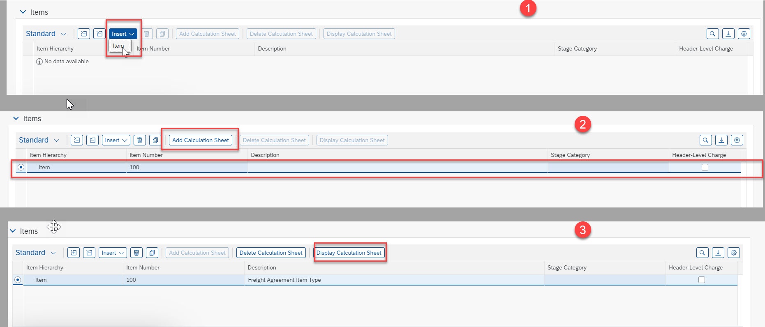Collapse the Items section in step 2

pos(16,119)
